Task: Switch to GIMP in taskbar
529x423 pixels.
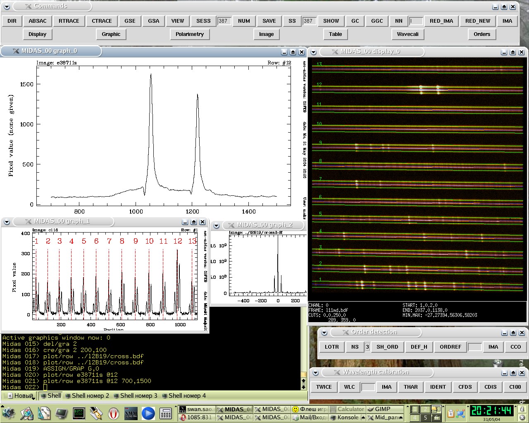Action: 385,409
